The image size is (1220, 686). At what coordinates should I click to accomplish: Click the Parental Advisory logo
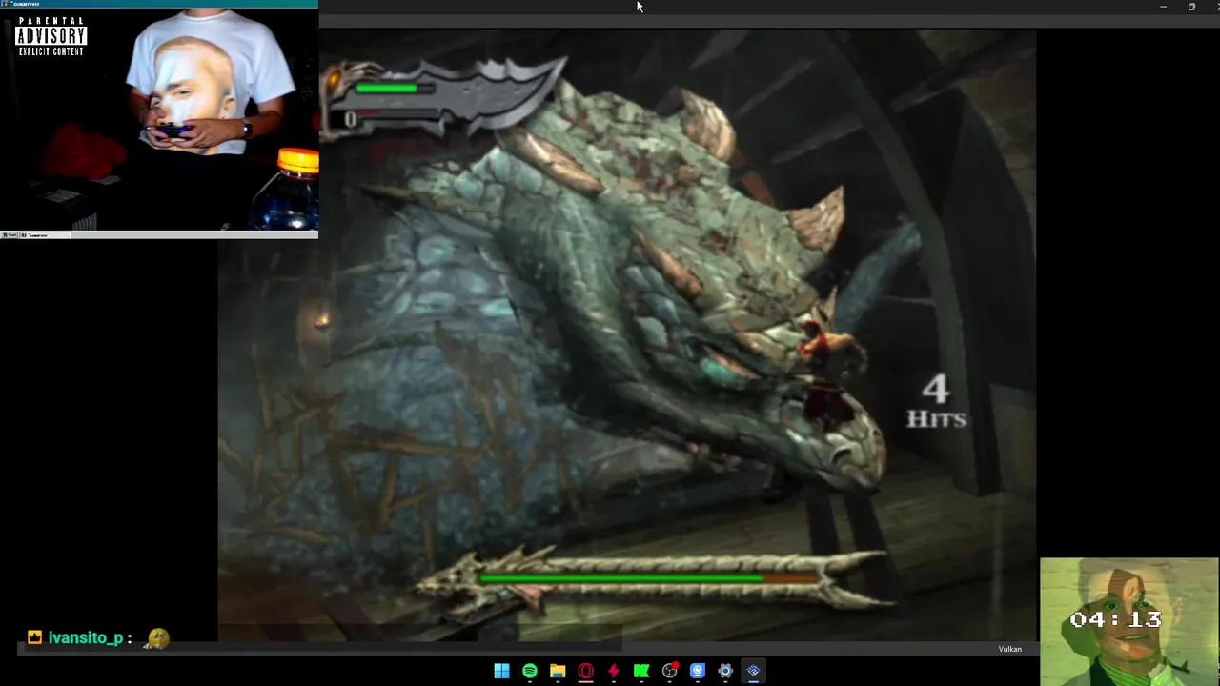[x=51, y=36]
